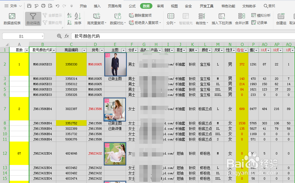Switch to the 开始 ribbon tab
This screenshot has width=295, height=183.
point(83,6)
